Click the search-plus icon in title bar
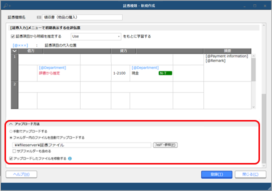The height and width of the screenshot is (191, 272). point(7,5)
